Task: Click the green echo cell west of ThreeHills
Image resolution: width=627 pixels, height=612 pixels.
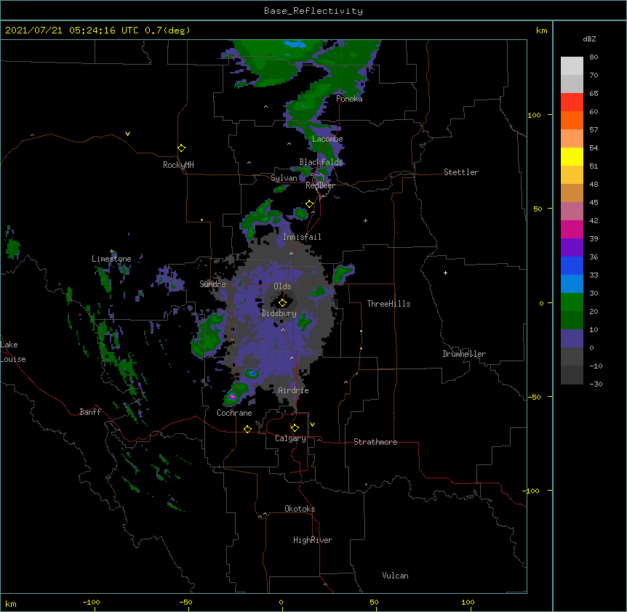Action: [343, 273]
